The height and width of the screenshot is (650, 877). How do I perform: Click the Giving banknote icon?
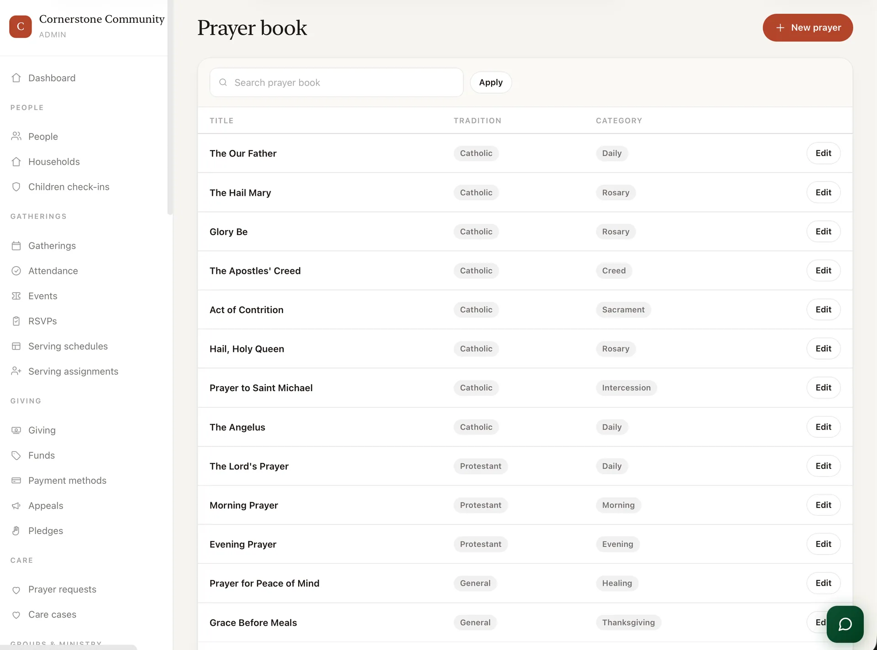pos(16,430)
